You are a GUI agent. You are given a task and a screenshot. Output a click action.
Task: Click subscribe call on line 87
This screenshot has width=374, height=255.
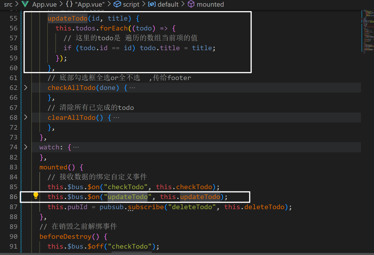(146, 207)
